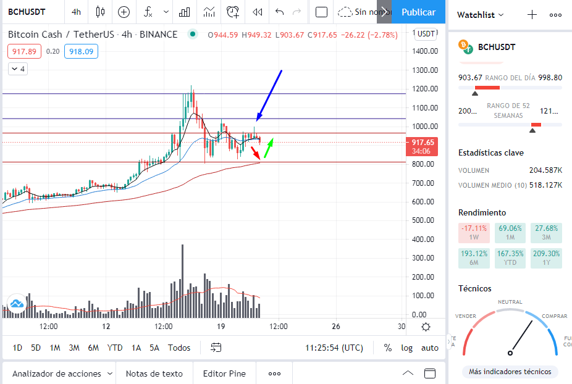Select the 1A date range
The width and height of the screenshot is (572, 384).
(136, 348)
